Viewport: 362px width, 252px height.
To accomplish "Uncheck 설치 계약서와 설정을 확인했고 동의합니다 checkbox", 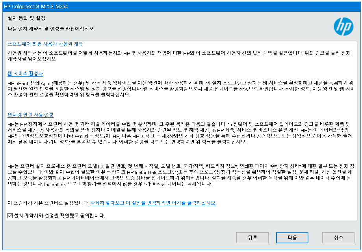I will pos(10,215).
